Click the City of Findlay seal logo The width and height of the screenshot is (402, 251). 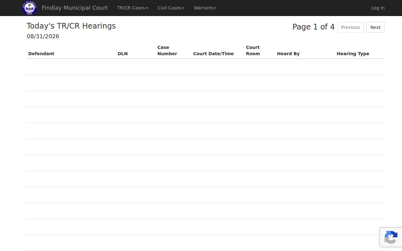tap(30, 8)
